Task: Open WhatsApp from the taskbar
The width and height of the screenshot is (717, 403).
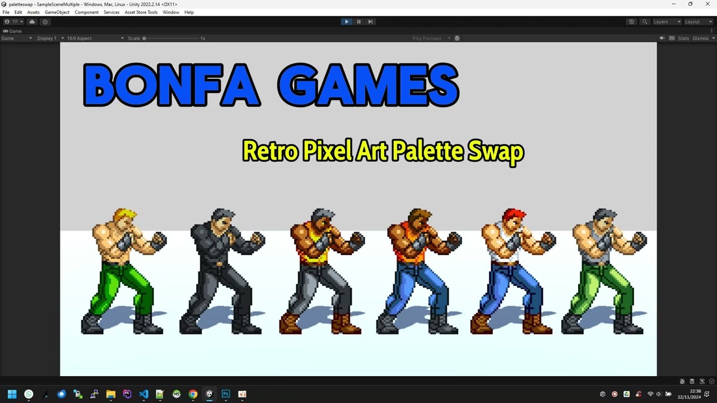Action: pyautogui.click(x=29, y=394)
